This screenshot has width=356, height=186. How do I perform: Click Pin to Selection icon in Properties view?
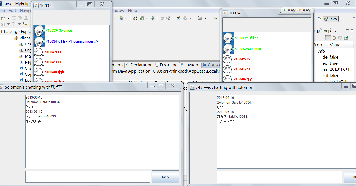346,38
